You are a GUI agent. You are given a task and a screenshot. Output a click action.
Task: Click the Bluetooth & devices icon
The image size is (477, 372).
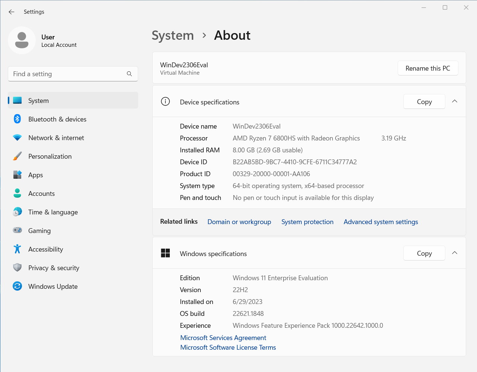click(17, 119)
